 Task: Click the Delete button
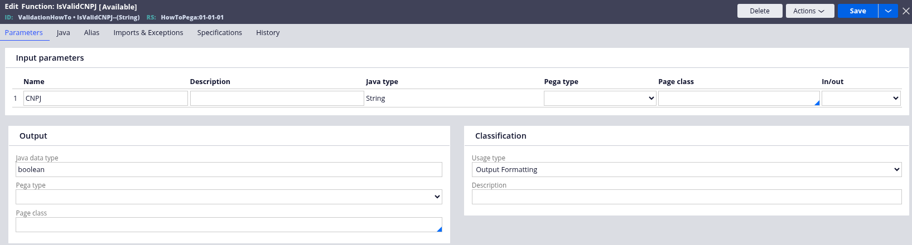point(759,11)
